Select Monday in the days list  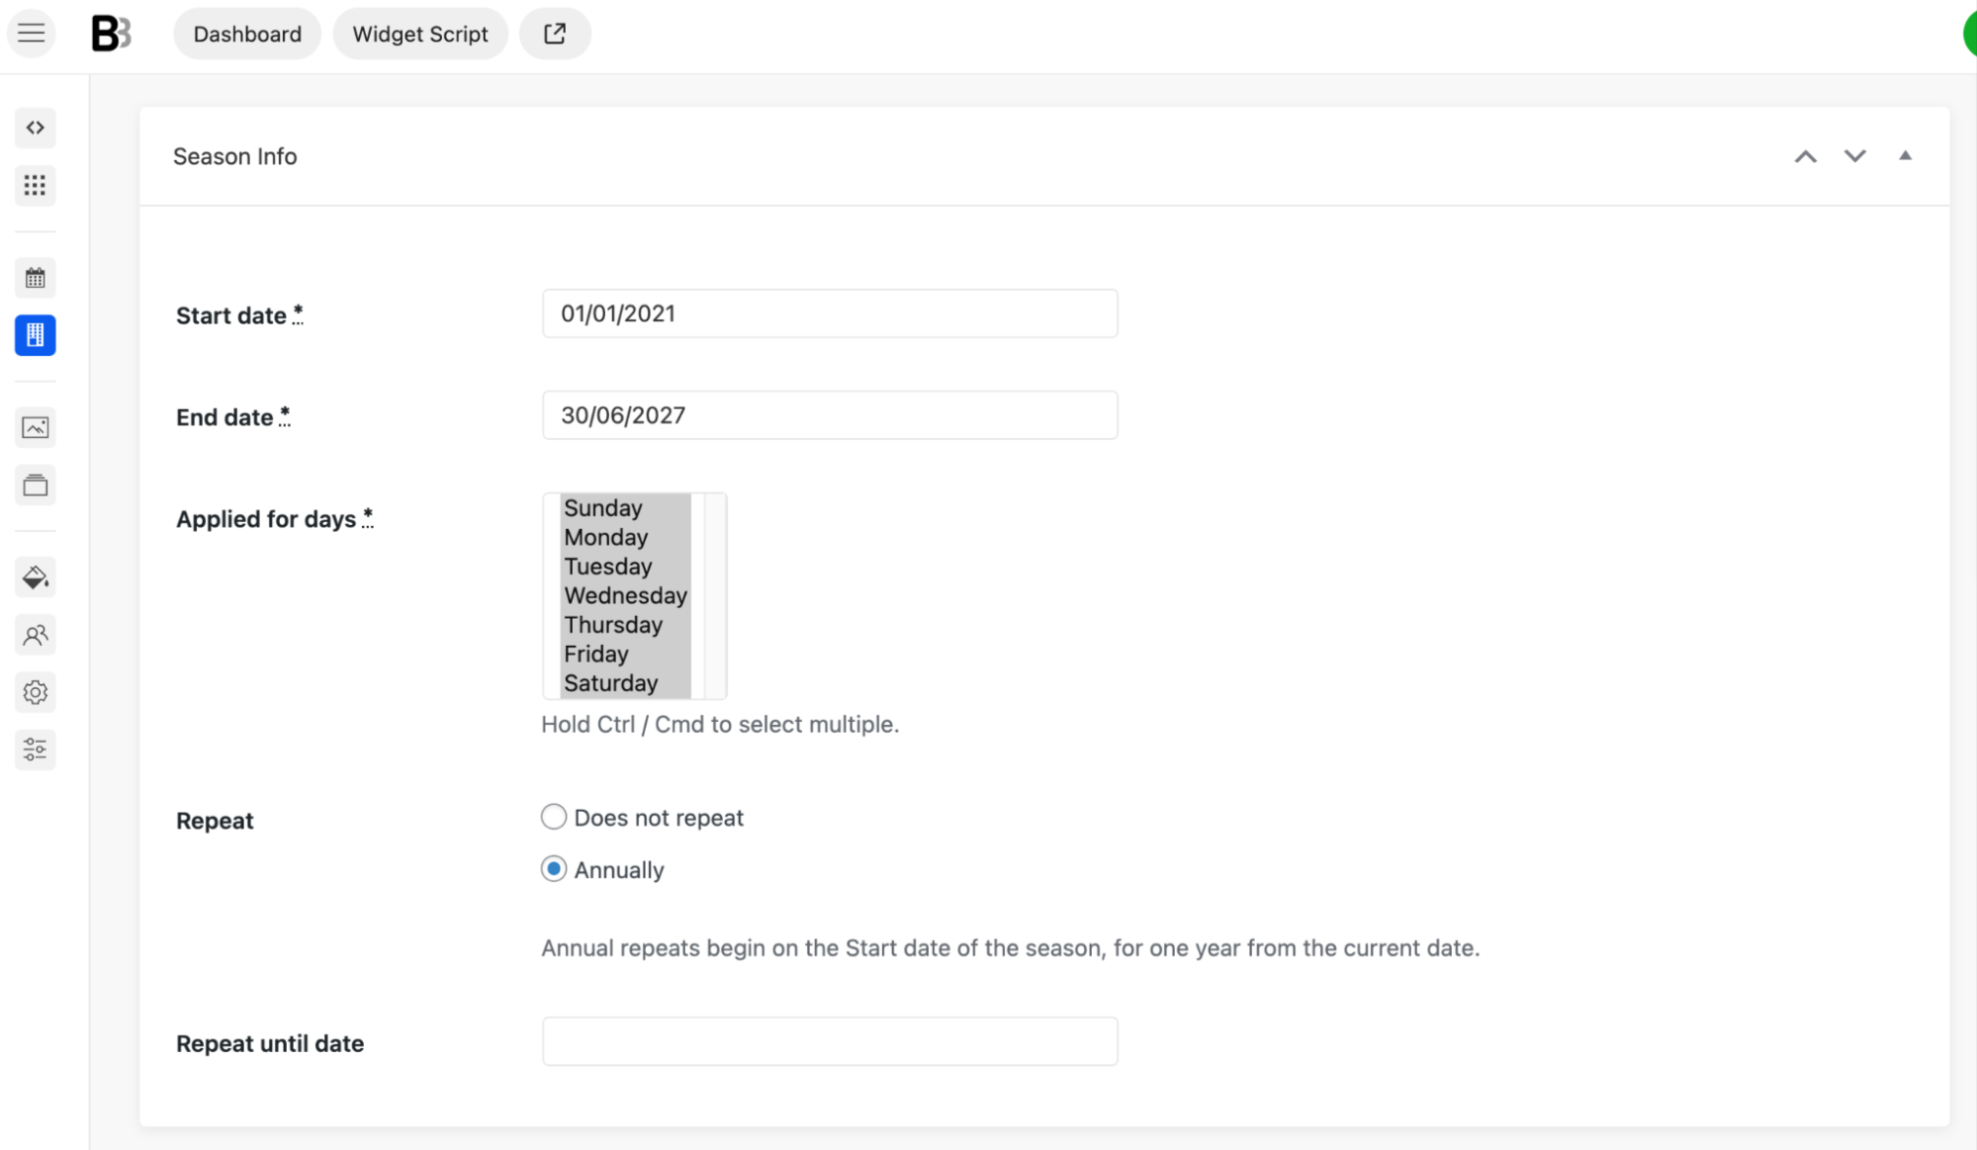(625, 537)
